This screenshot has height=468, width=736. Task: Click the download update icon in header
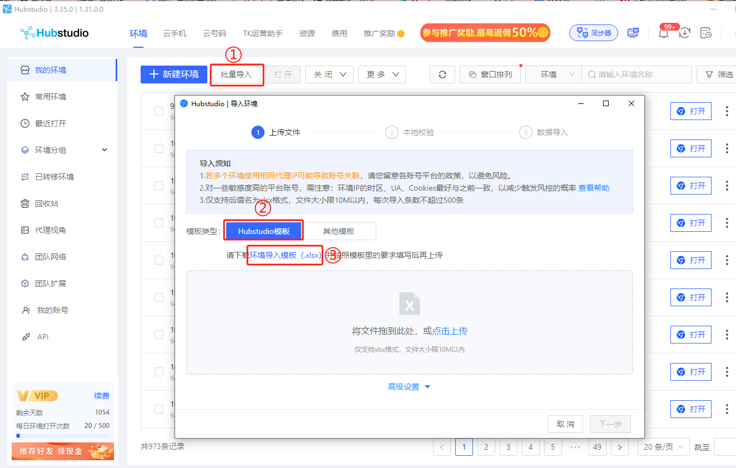685,33
